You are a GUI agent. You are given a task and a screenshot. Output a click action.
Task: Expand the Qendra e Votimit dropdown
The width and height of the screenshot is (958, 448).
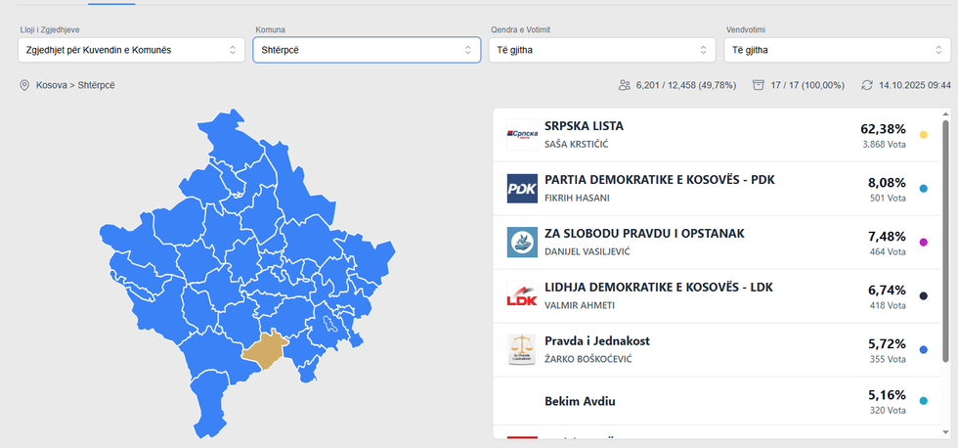click(602, 50)
